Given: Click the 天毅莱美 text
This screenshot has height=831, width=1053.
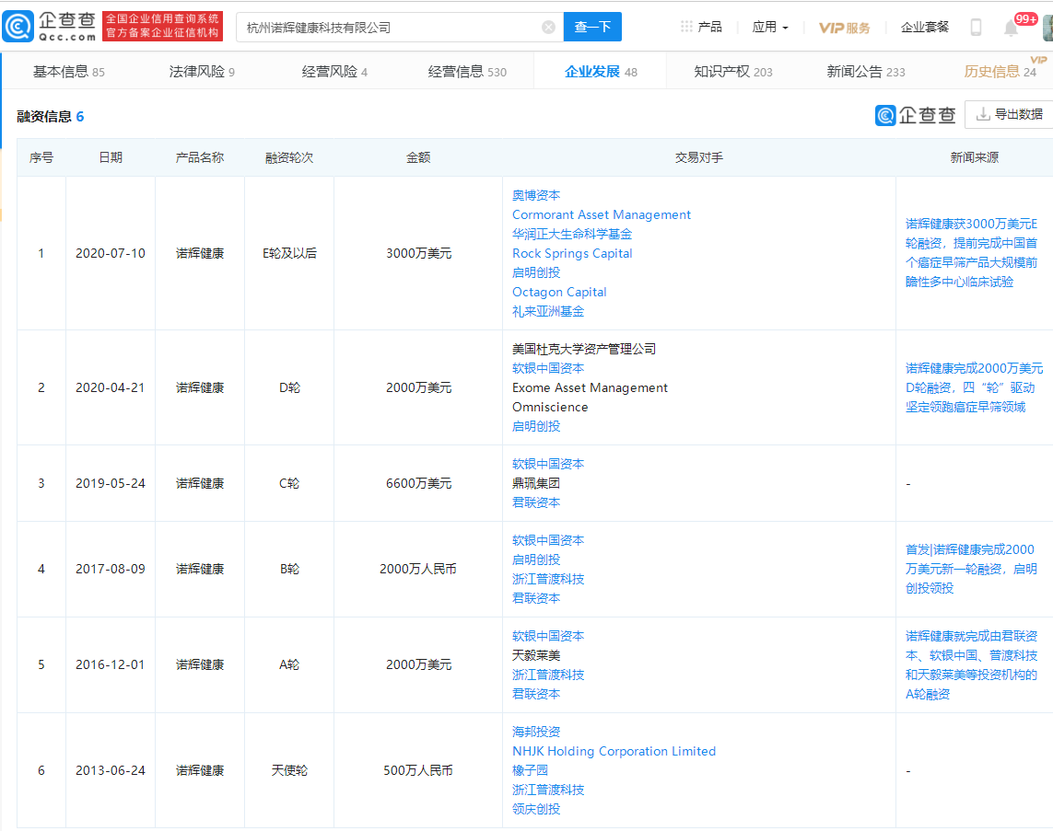Looking at the screenshot, I should pyautogui.click(x=536, y=655).
